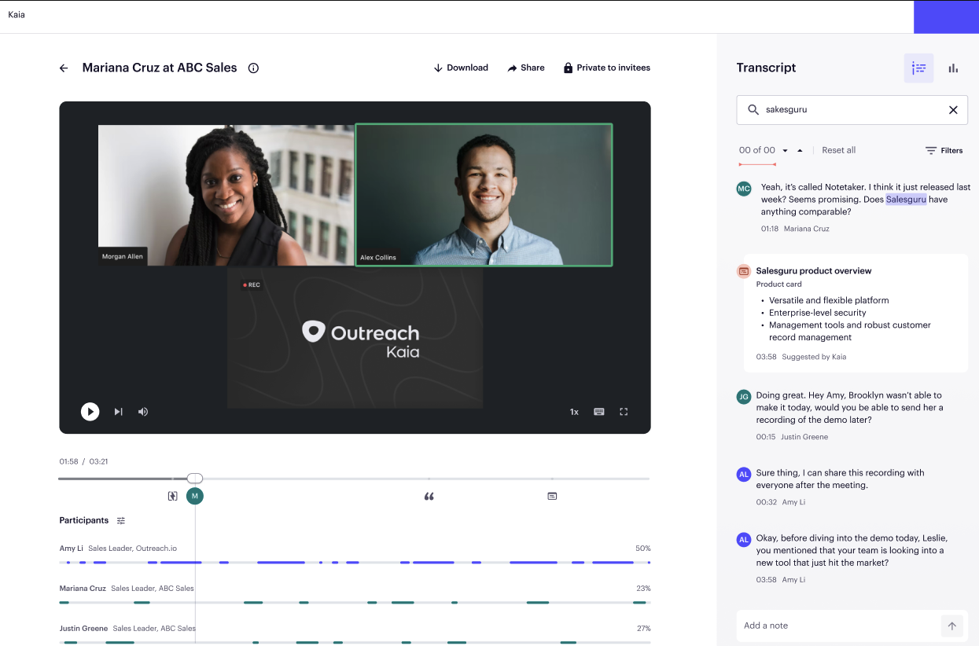Download the meeting recording

coord(461,68)
